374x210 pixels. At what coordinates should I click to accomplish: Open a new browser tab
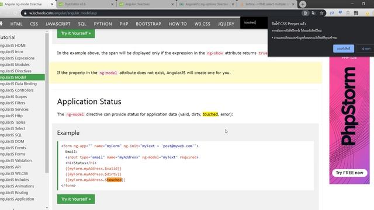[x=303, y=4]
